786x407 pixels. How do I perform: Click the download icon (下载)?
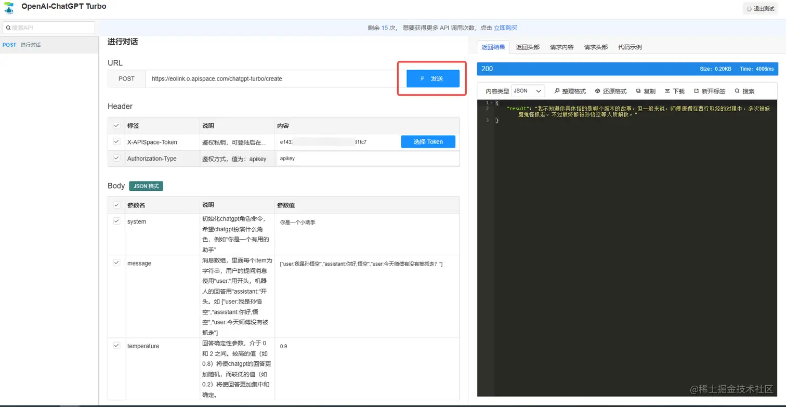click(667, 91)
